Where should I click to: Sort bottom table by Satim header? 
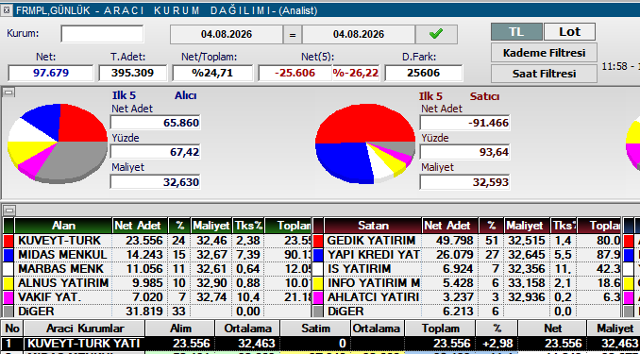(315, 329)
